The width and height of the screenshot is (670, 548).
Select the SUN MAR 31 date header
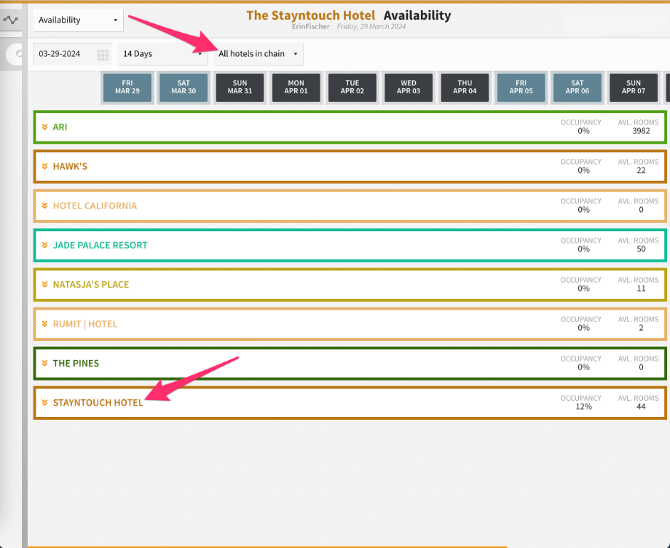pos(240,87)
